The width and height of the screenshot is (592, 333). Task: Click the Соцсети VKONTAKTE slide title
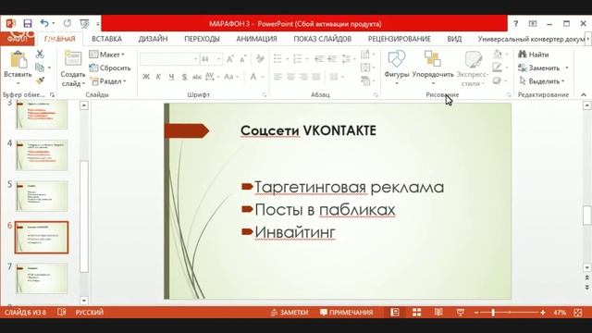click(308, 130)
